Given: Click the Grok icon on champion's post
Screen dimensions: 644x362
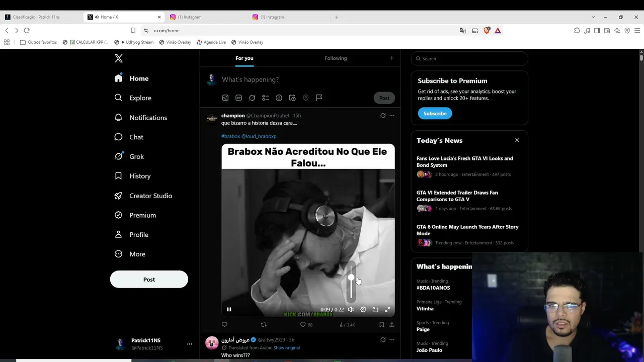Looking at the screenshot, I should pos(383,116).
